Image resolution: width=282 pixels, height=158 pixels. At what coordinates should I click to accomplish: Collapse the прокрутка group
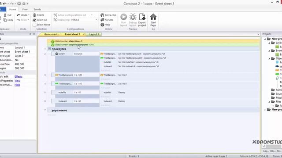[50, 49]
